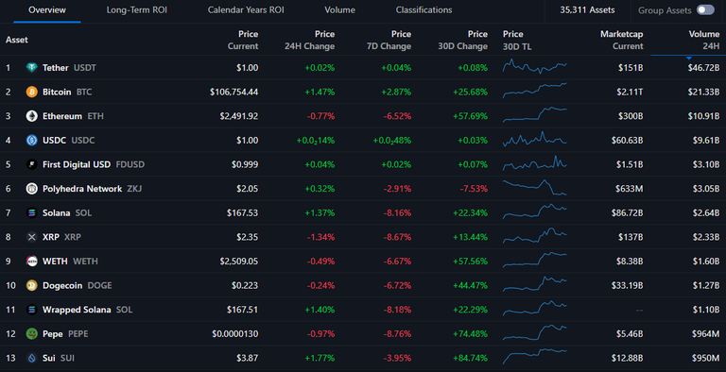Open the Calendar Years ROI tab
The image size is (726, 372).
click(x=246, y=10)
